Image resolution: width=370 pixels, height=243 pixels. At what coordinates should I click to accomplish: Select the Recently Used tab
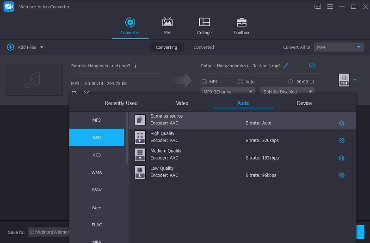[x=121, y=103]
